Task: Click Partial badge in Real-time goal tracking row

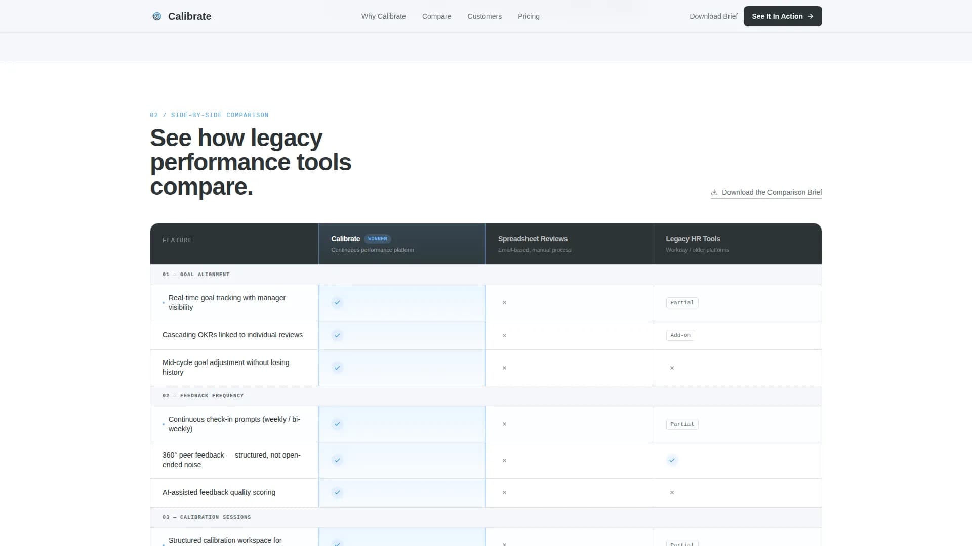Action: coord(682,303)
